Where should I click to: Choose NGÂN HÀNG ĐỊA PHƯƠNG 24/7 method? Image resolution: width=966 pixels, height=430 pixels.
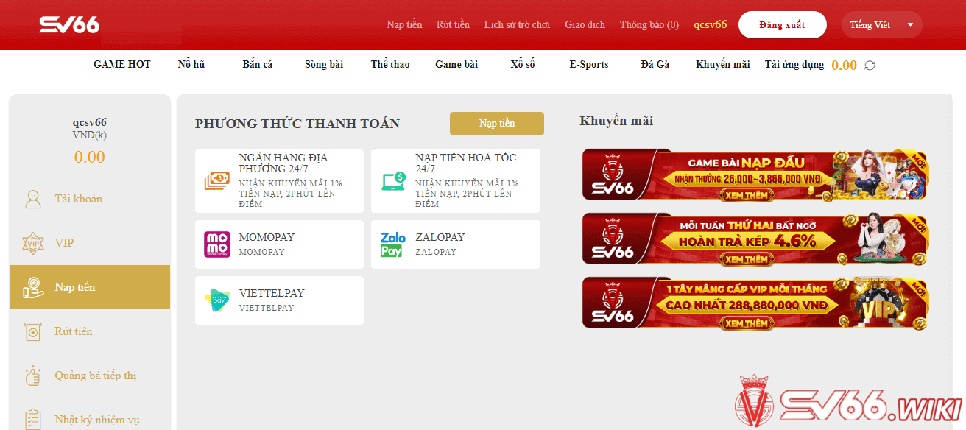pyautogui.click(x=279, y=181)
